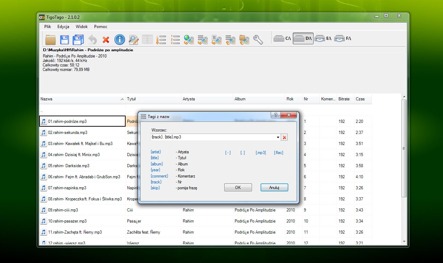Select file 04.rahim- Dzisiaj ft. Minix.mp3
The width and height of the screenshot is (443, 263).
pyautogui.click(x=82, y=155)
